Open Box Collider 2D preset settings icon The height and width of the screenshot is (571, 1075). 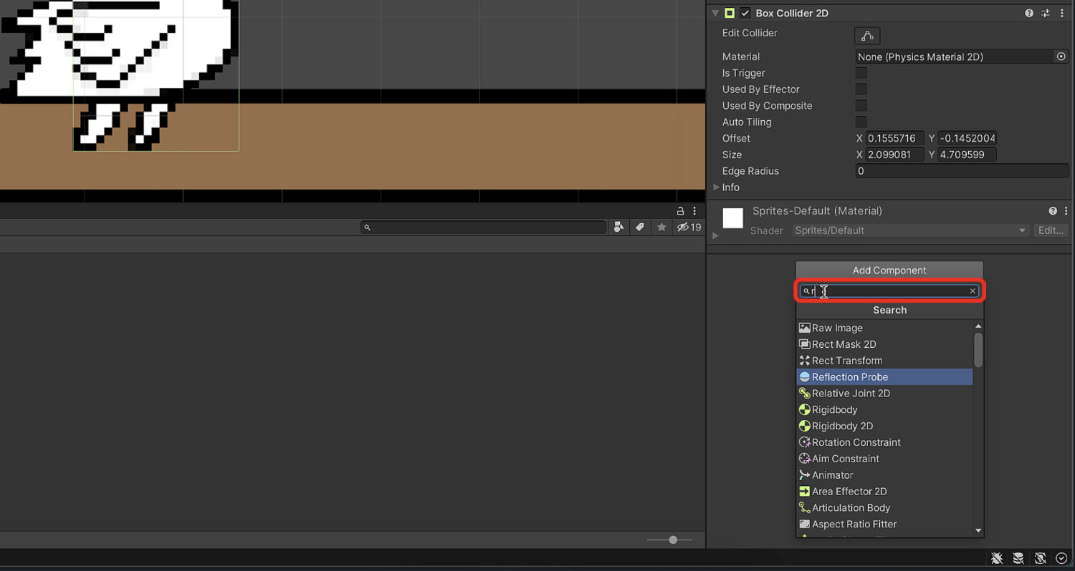[1046, 13]
